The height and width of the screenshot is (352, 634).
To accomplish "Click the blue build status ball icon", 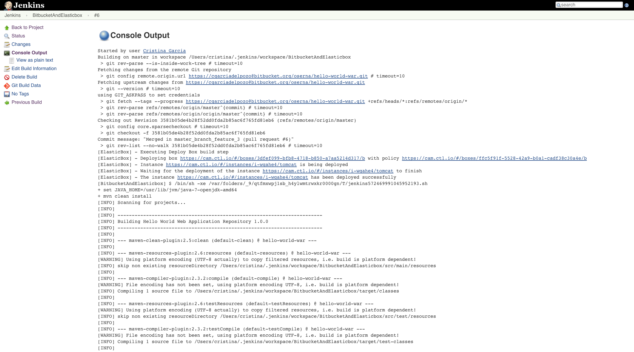I will 104,36.
